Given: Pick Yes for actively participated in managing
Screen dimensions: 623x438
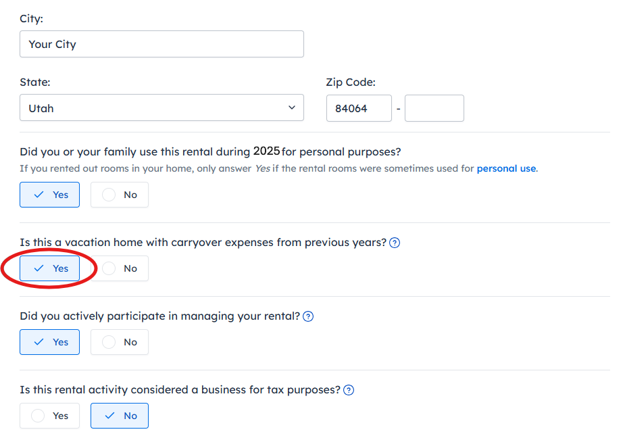Looking at the screenshot, I should 50,342.
